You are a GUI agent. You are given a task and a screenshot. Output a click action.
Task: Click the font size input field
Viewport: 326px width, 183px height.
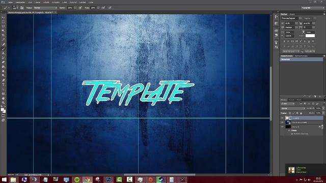point(290,23)
